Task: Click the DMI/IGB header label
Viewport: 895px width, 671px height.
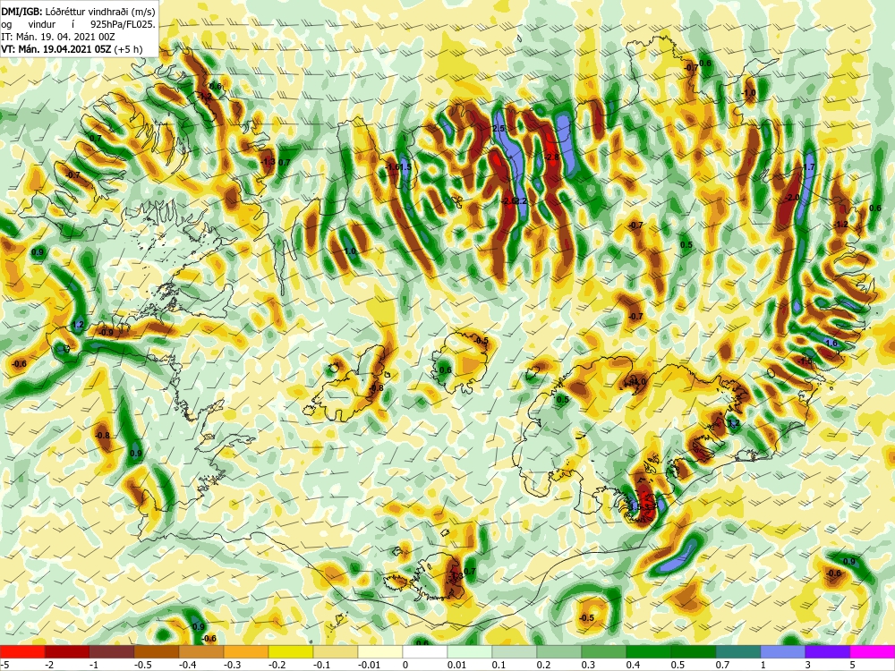Action: [21, 11]
